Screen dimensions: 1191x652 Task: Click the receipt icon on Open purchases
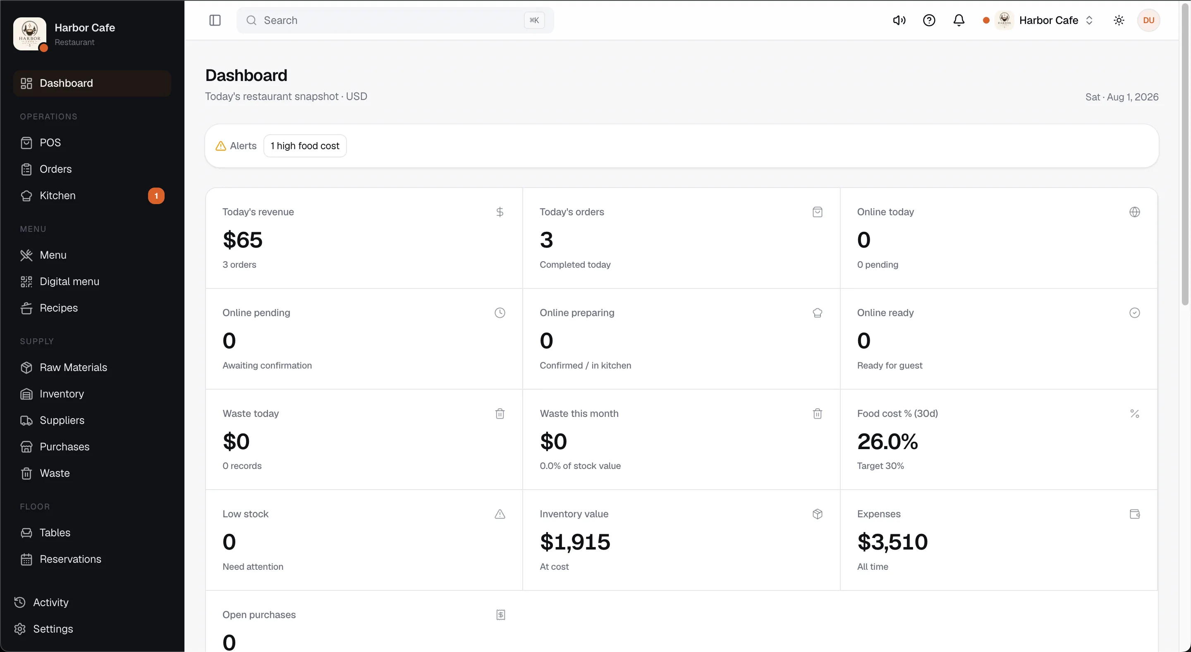[x=500, y=615]
